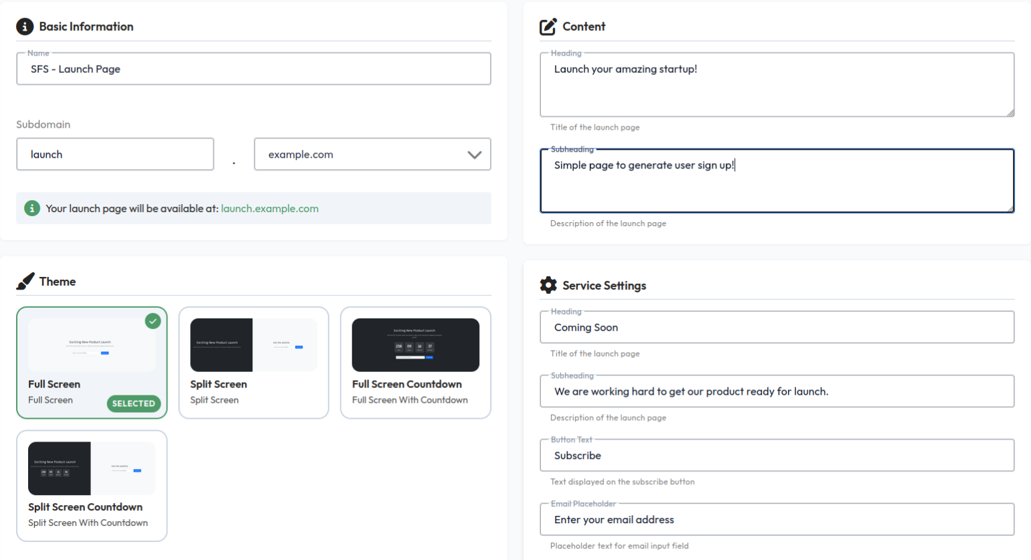Click the Heading field reading Coming Soon
Viewport: 1031px width, 560px height.
(777, 327)
